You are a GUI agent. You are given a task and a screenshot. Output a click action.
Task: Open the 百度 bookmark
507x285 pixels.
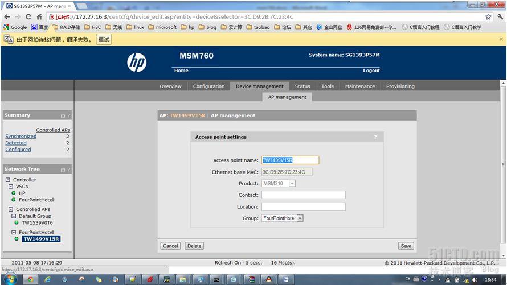coord(39,27)
